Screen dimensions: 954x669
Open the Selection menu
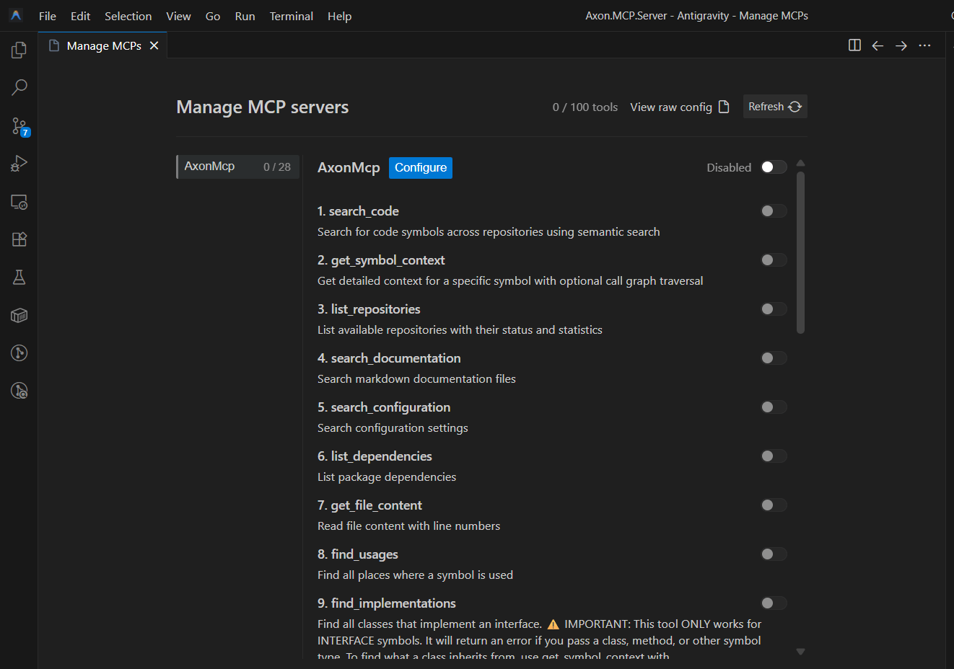pyautogui.click(x=128, y=16)
